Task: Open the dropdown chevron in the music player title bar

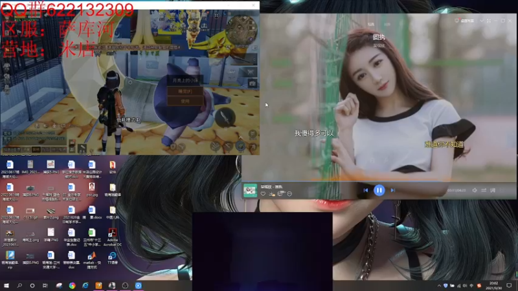Action: tap(482, 21)
